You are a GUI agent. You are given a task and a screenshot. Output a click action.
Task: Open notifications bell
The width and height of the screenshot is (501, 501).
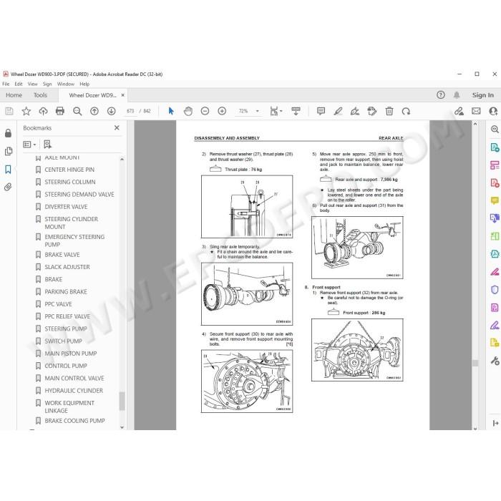457,95
